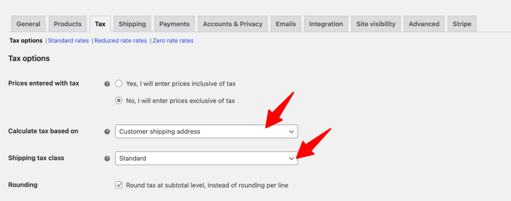Open the Emails tab

pyautogui.click(x=286, y=24)
